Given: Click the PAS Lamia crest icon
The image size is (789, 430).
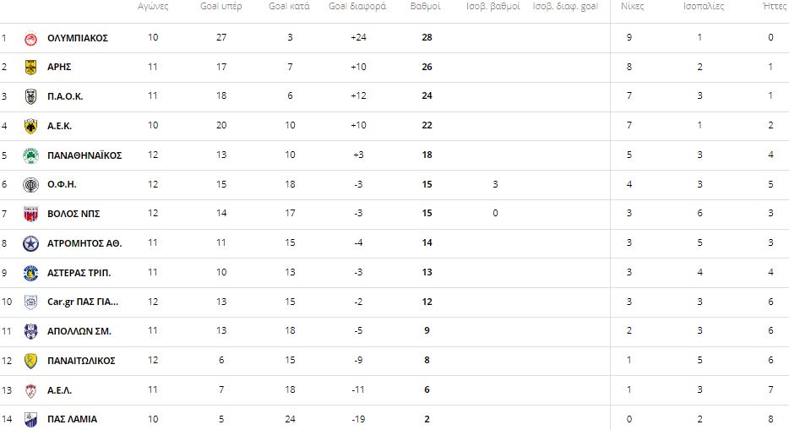Looking at the screenshot, I should (30, 420).
